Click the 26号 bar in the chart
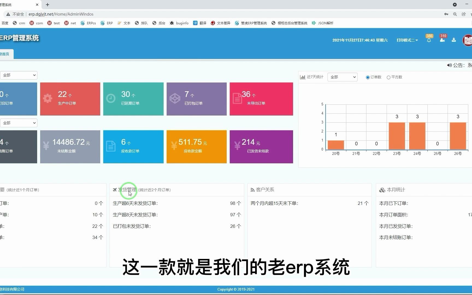The image size is (472, 295). point(458,136)
